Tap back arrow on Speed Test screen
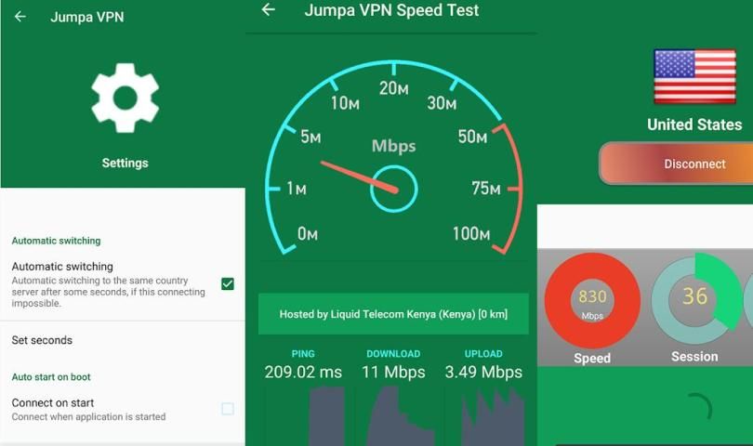 pos(268,9)
